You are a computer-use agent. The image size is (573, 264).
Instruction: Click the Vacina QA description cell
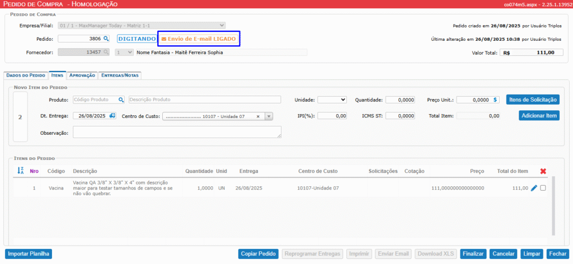123,188
